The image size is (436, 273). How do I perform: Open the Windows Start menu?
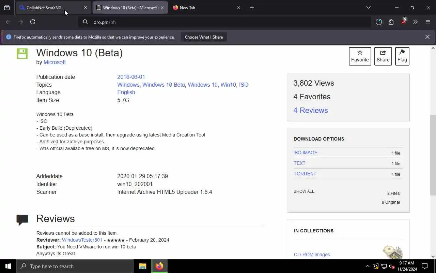[x=8, y=266]
